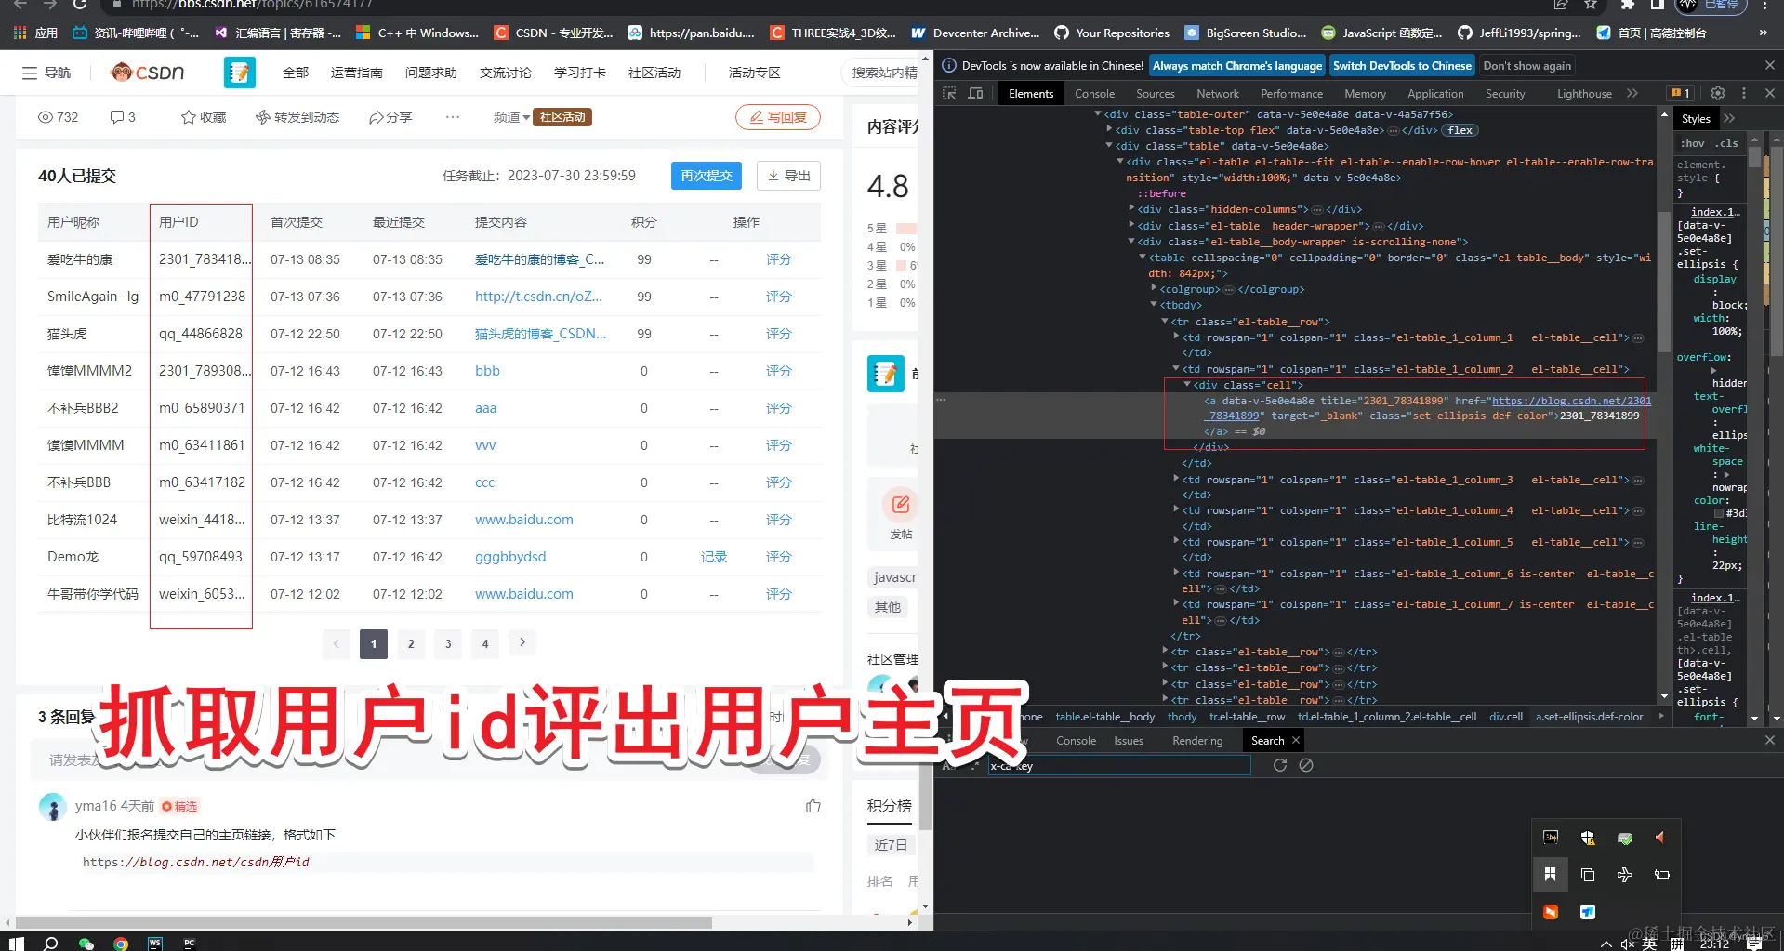Screen dimensions: 1784x951
Task: Click the red speaker tray icon
Action: [1660, 838]
